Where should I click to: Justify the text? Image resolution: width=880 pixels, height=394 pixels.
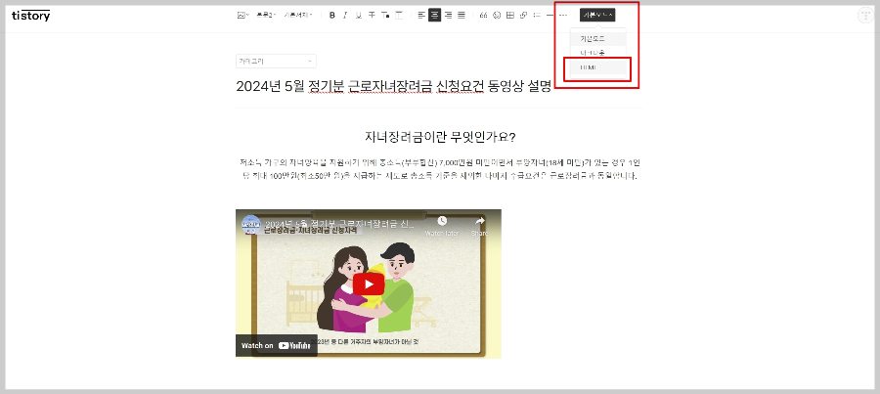click(x=462, y=16)
